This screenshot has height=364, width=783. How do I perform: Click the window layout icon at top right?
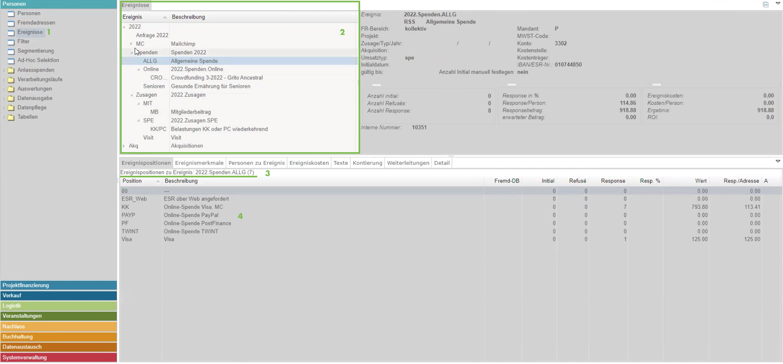(766, 5)
